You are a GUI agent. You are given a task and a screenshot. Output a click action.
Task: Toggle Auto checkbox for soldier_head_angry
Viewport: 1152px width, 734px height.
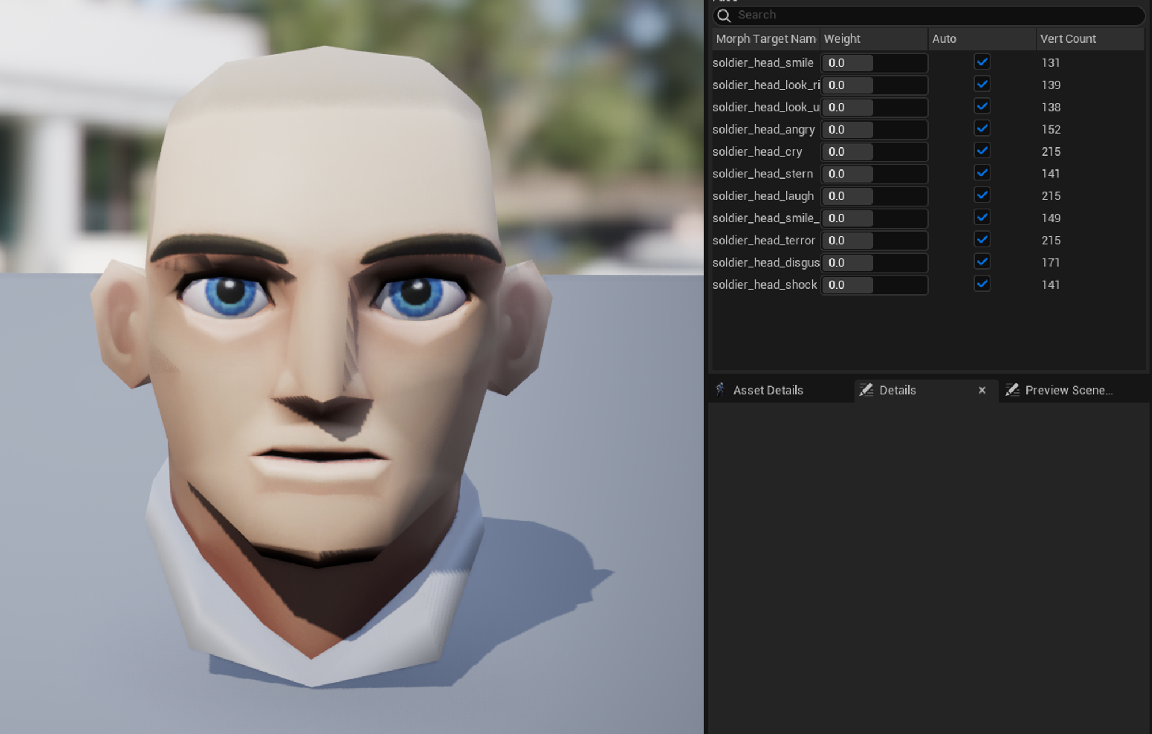pos(982,128)
